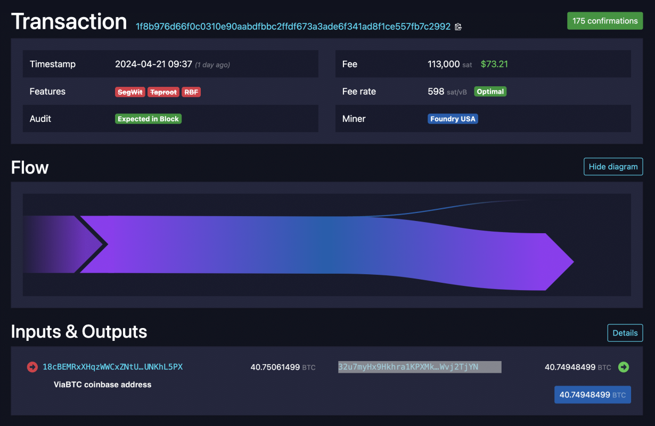Select the highlighted 32u7myHx9Hkhra1KPXMk output address
This screenshot has height=426, width=655.
point(419,367)
